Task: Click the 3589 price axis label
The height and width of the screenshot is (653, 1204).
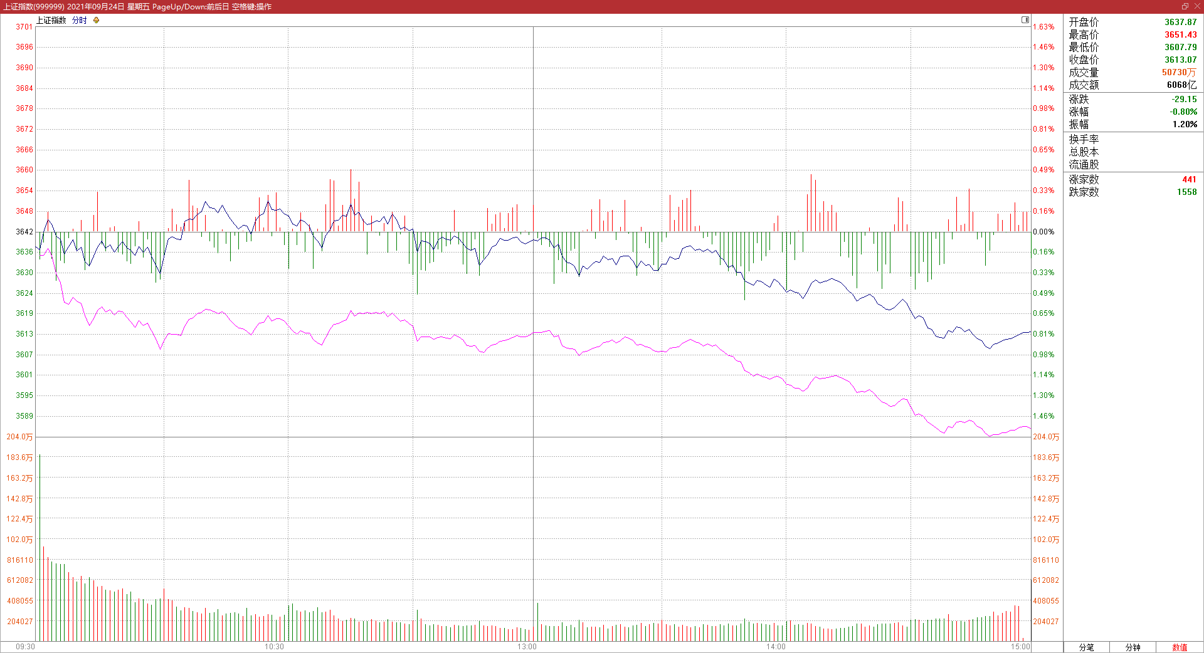Action: 24,416
